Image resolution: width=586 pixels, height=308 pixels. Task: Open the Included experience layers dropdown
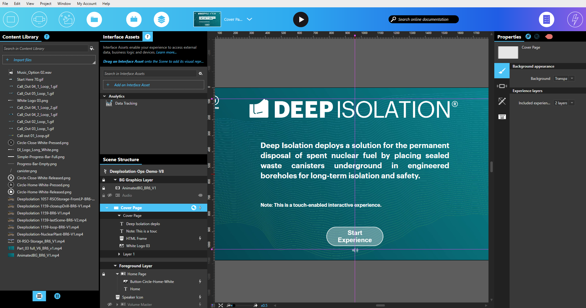564,103
